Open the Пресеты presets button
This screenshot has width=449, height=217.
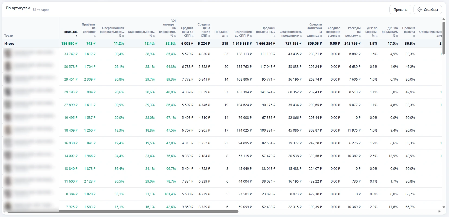400,9
